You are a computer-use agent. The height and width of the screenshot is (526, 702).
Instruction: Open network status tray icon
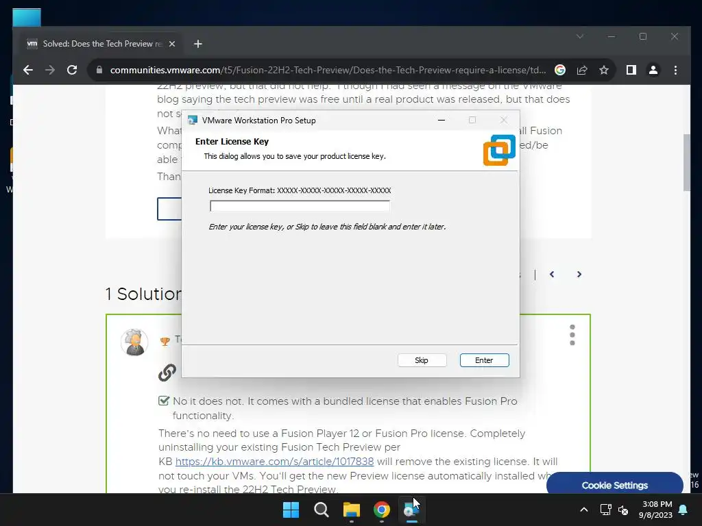tap(605, 510)
